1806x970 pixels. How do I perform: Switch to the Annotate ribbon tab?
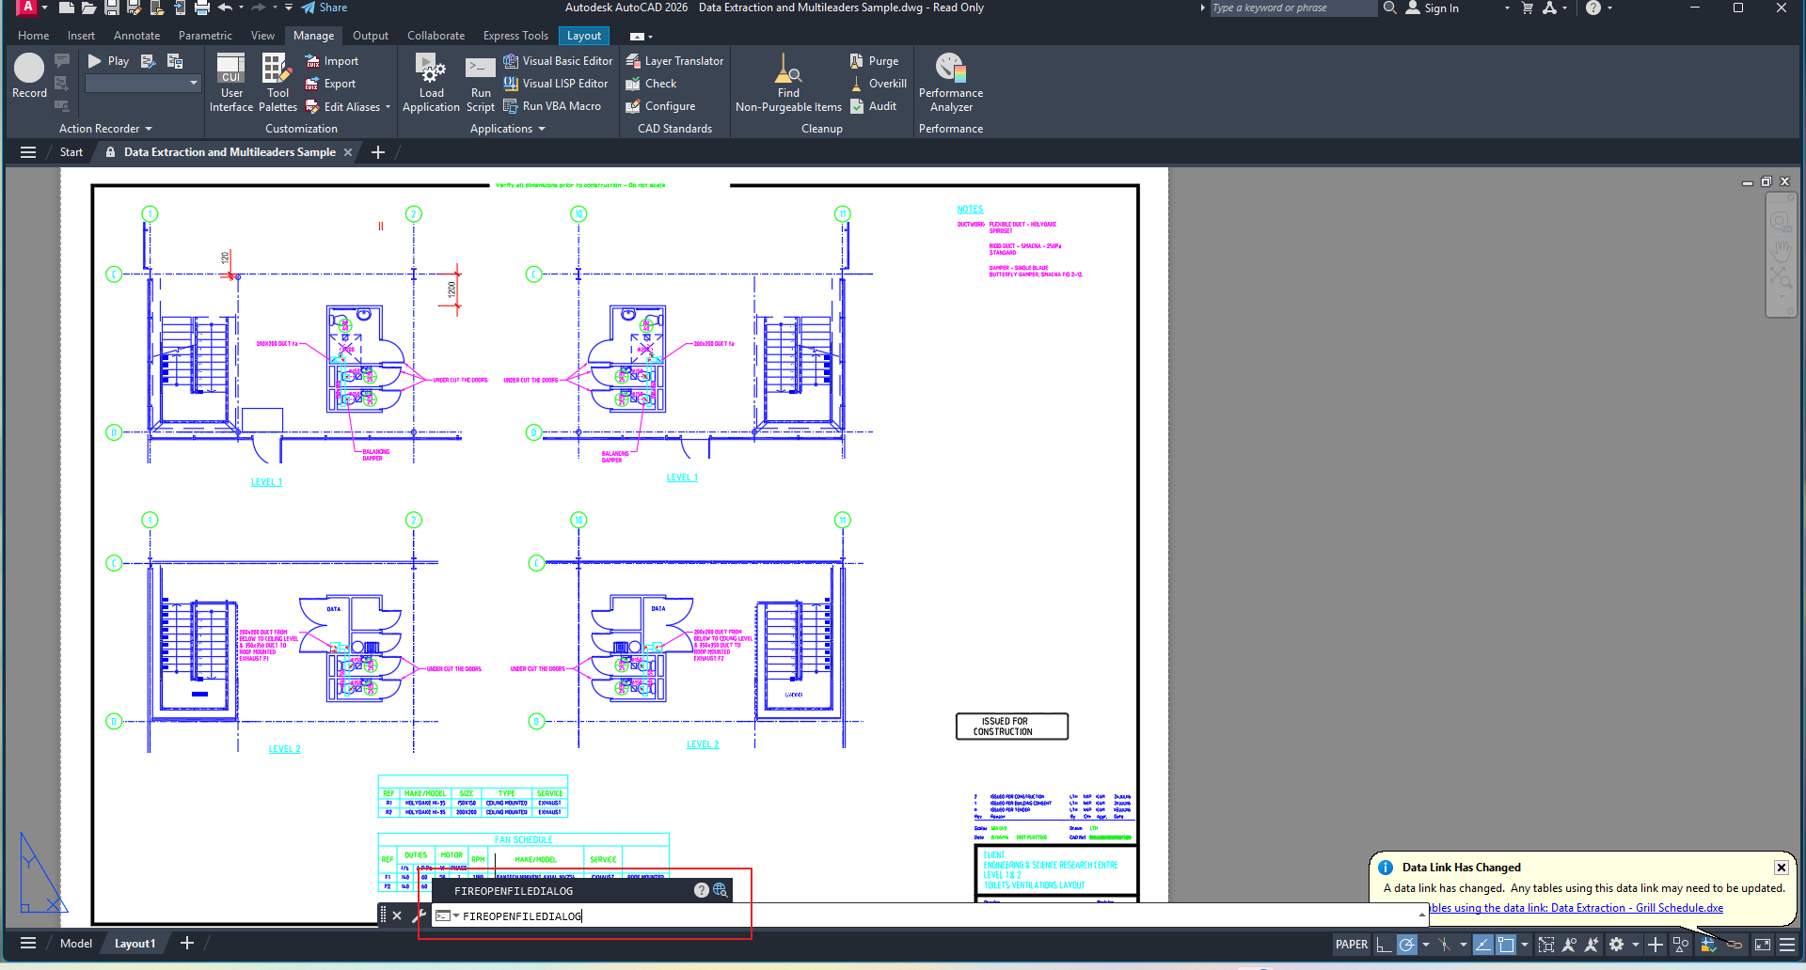(x=136, y=36)
